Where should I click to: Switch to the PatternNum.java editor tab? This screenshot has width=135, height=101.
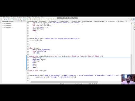(32, 21)
